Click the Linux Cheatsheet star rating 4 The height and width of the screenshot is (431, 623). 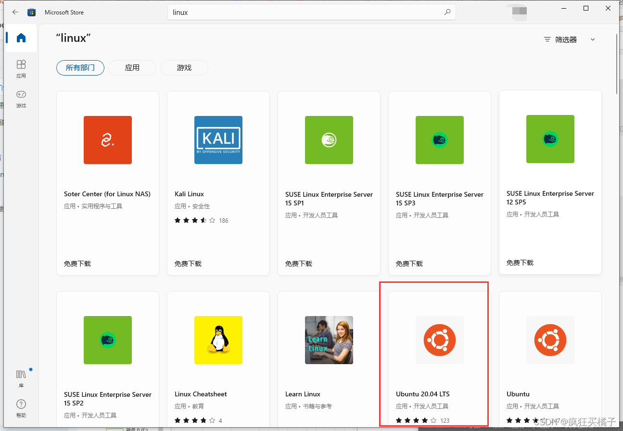pyautogui.click(x=198, y=420)
